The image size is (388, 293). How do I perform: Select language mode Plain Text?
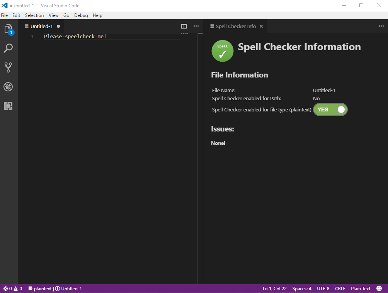(361, 288)
